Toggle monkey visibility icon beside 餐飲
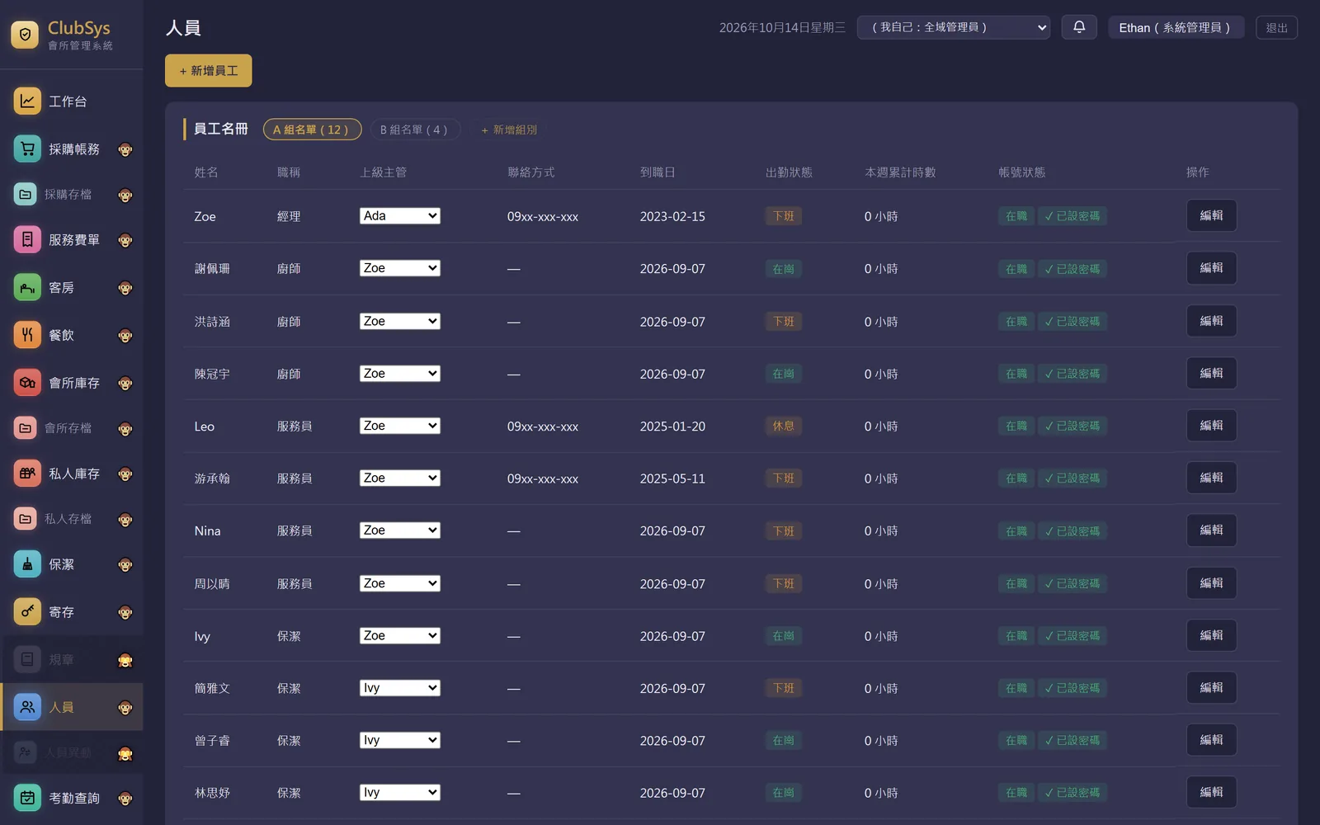1320x825 pixels. [125, 336]
